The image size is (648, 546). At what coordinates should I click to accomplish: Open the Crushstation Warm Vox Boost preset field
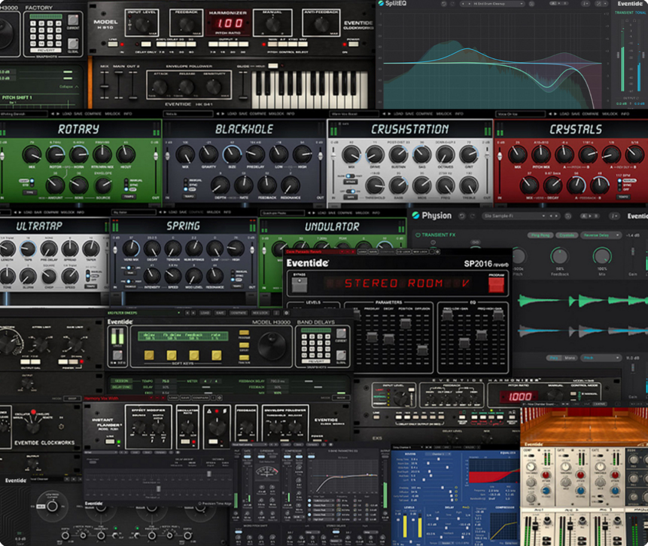click(x=354, y=114)
